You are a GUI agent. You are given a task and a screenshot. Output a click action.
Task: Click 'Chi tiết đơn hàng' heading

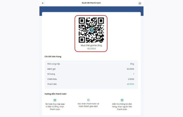point(53,57)
